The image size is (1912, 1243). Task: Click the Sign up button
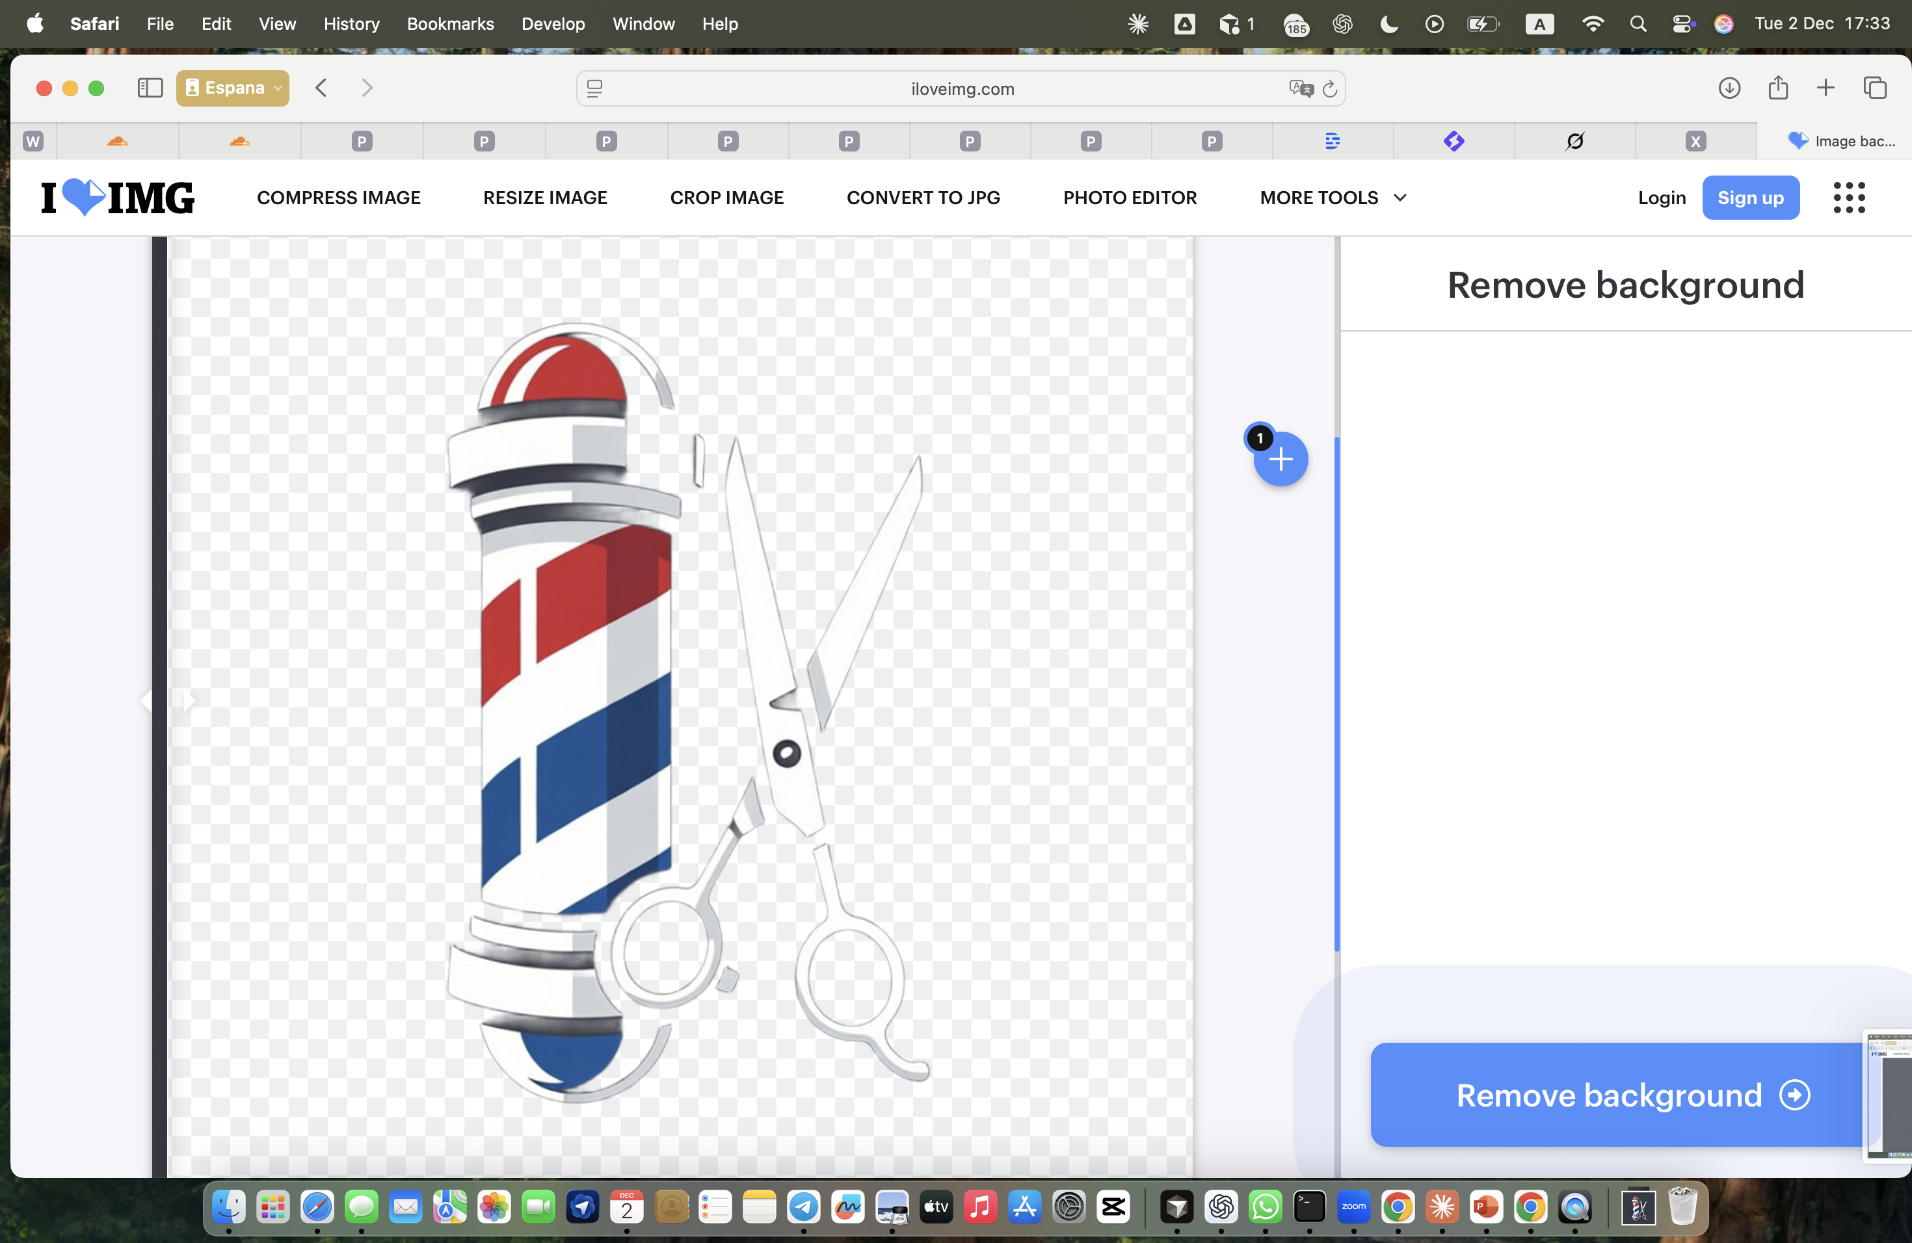tap(1751, 198)
